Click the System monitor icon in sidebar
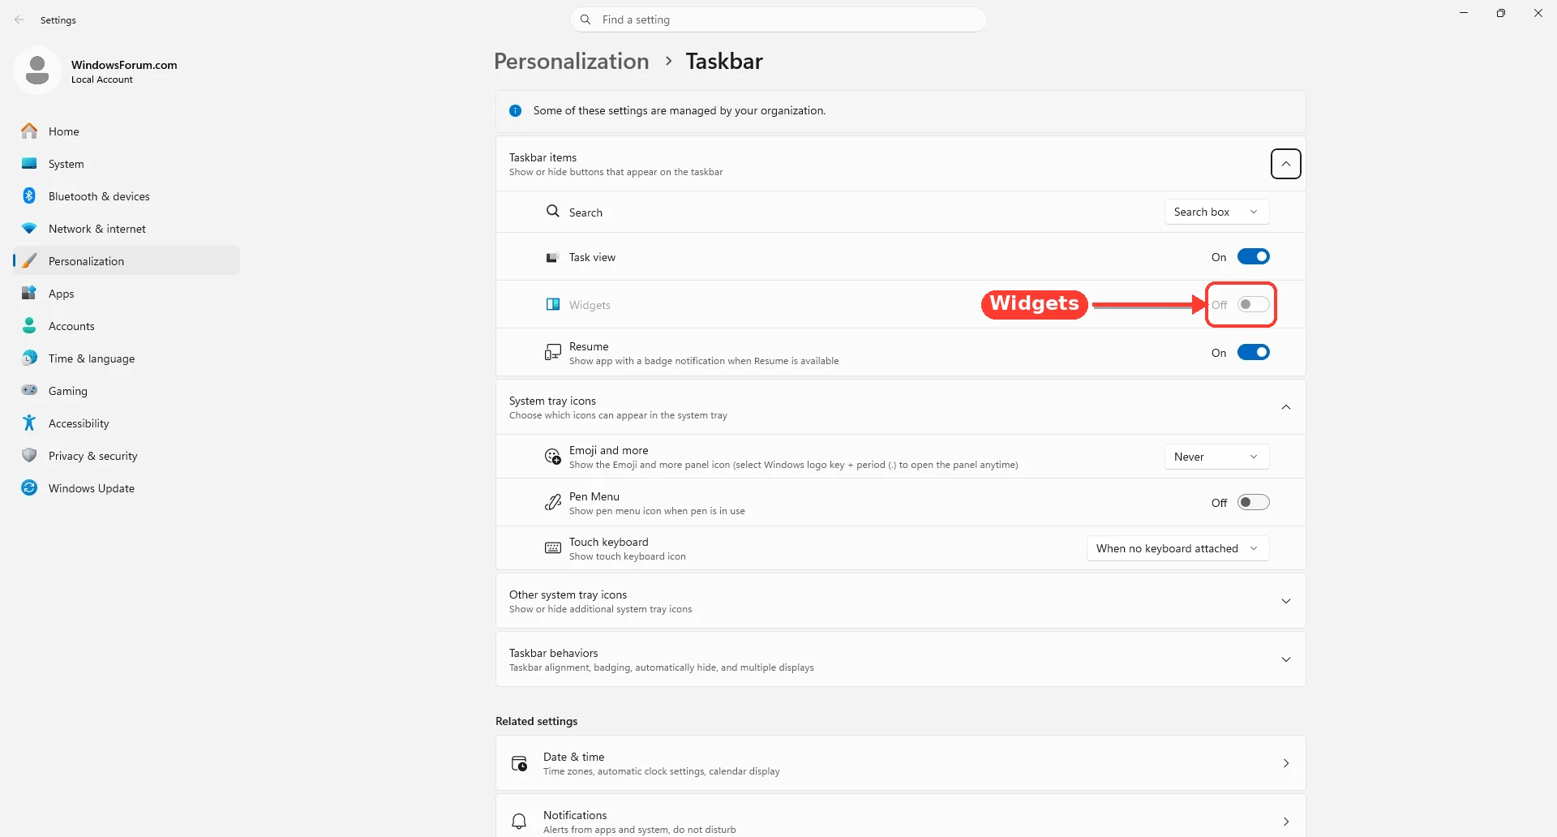Image resolution: width=1557 pixels, height=837 pixels. pos(29,163)
